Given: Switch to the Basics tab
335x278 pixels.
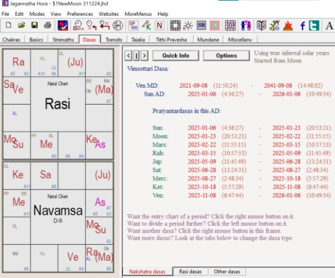Looking at the screenshot, I should 36,40.
